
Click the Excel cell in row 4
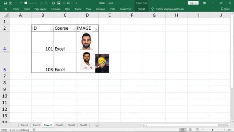pos(65,42)
